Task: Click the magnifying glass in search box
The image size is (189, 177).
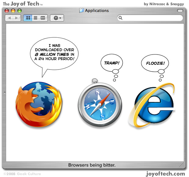Action: point(121,18)
